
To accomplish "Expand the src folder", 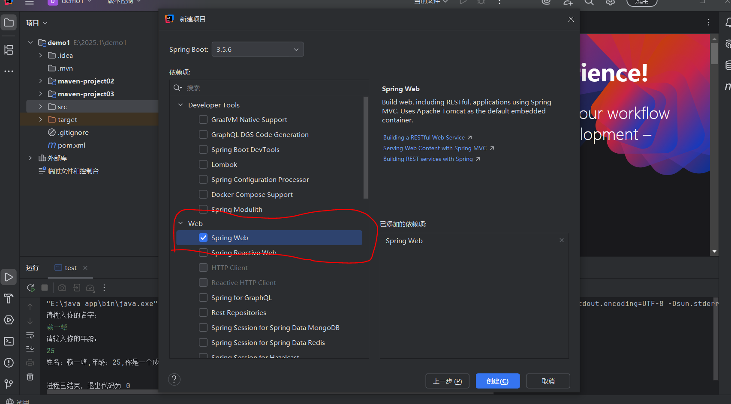I will [41, 107].
